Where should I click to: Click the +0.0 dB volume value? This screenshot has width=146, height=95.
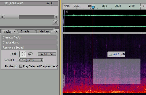tap(116, 54)
